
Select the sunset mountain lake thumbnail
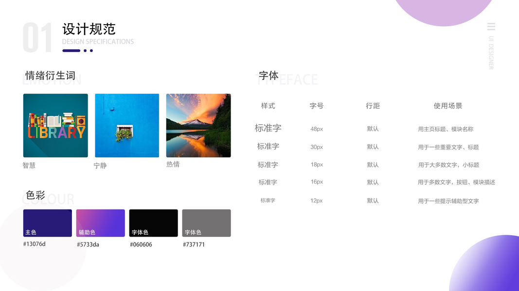click(x=198, y=126)
